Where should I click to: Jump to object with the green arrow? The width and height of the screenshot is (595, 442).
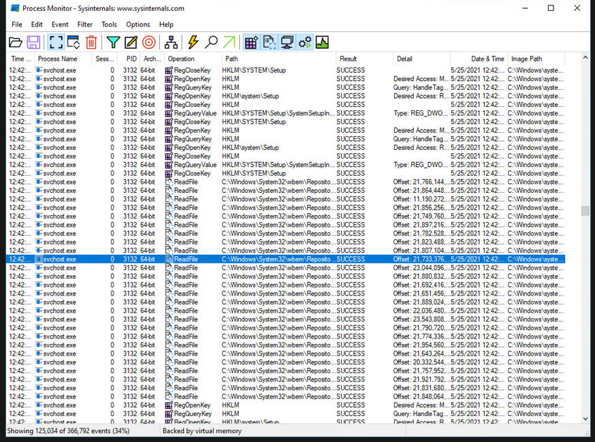pyautogui.click(x=229, y=42)
